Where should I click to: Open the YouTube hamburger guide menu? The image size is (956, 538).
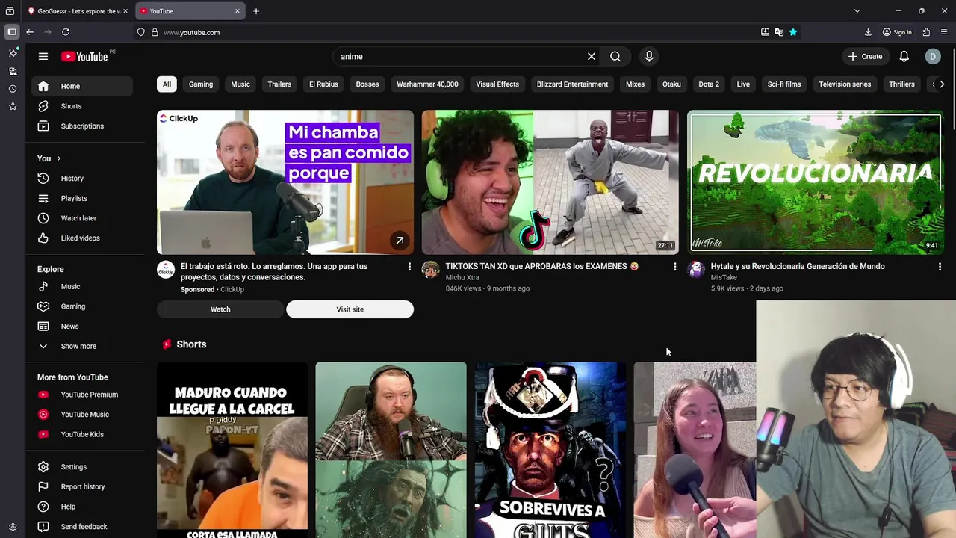pos(43,56)
